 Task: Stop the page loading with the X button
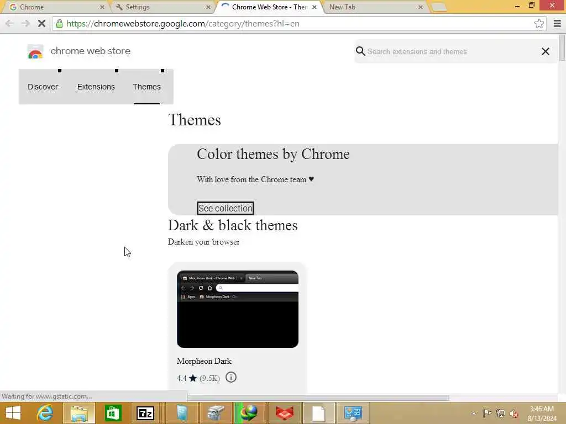(x=41, y=24)
